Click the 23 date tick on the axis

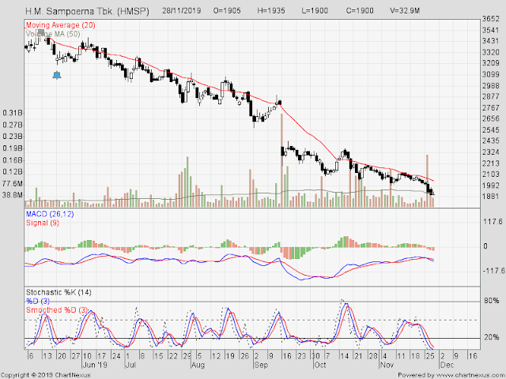302,356
